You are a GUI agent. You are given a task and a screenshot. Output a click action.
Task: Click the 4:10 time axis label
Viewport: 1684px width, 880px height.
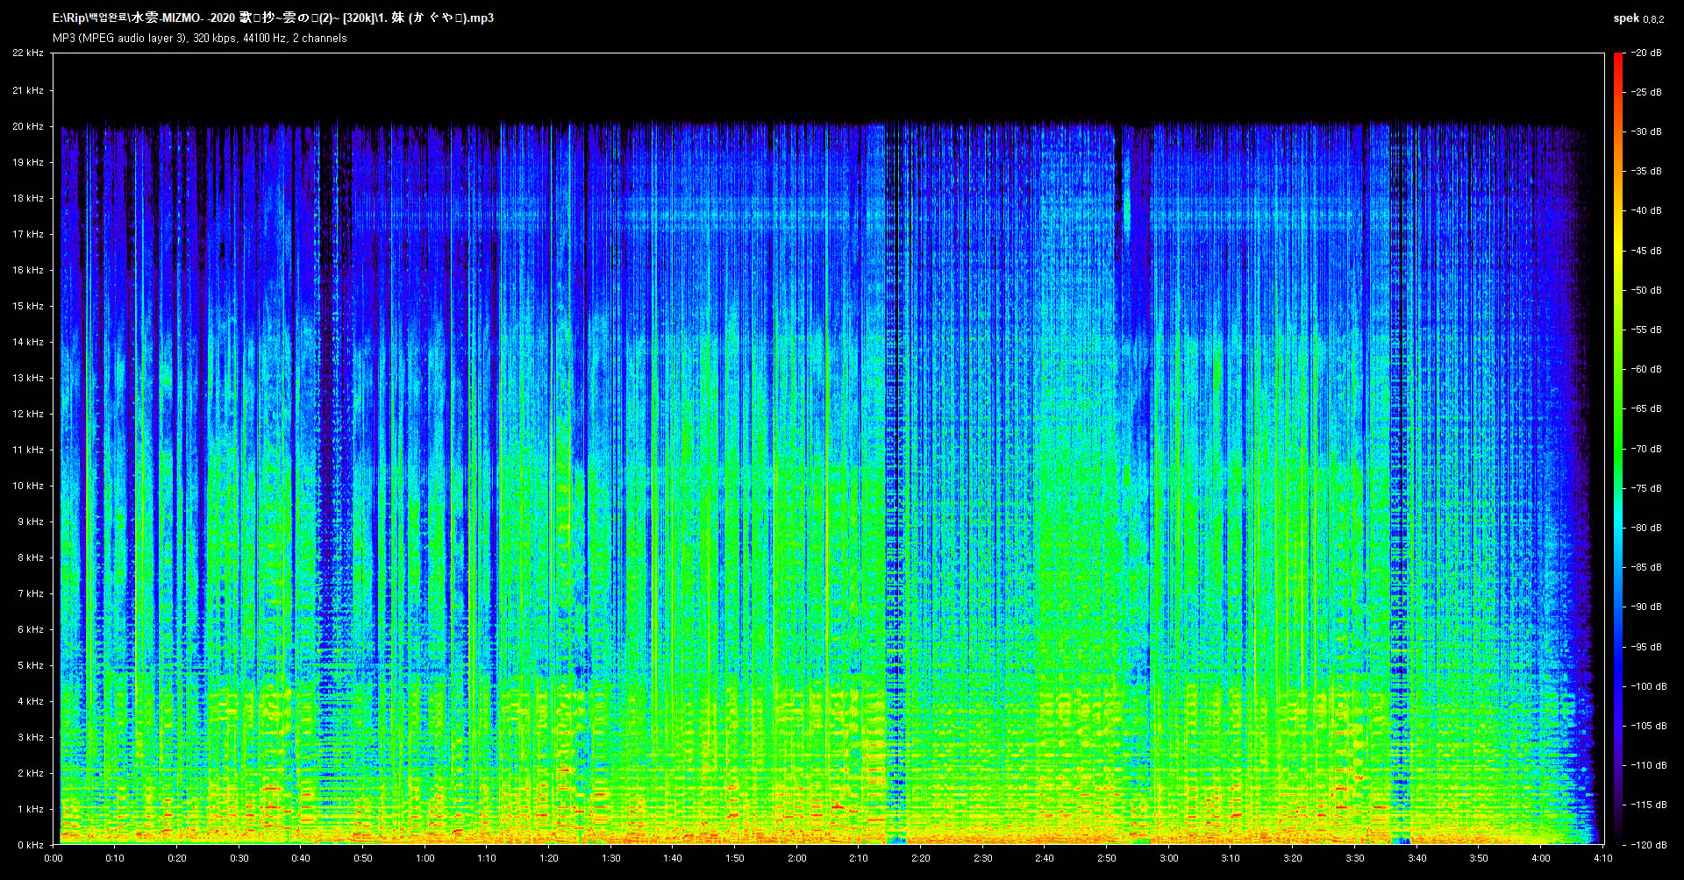point(1603,858)
